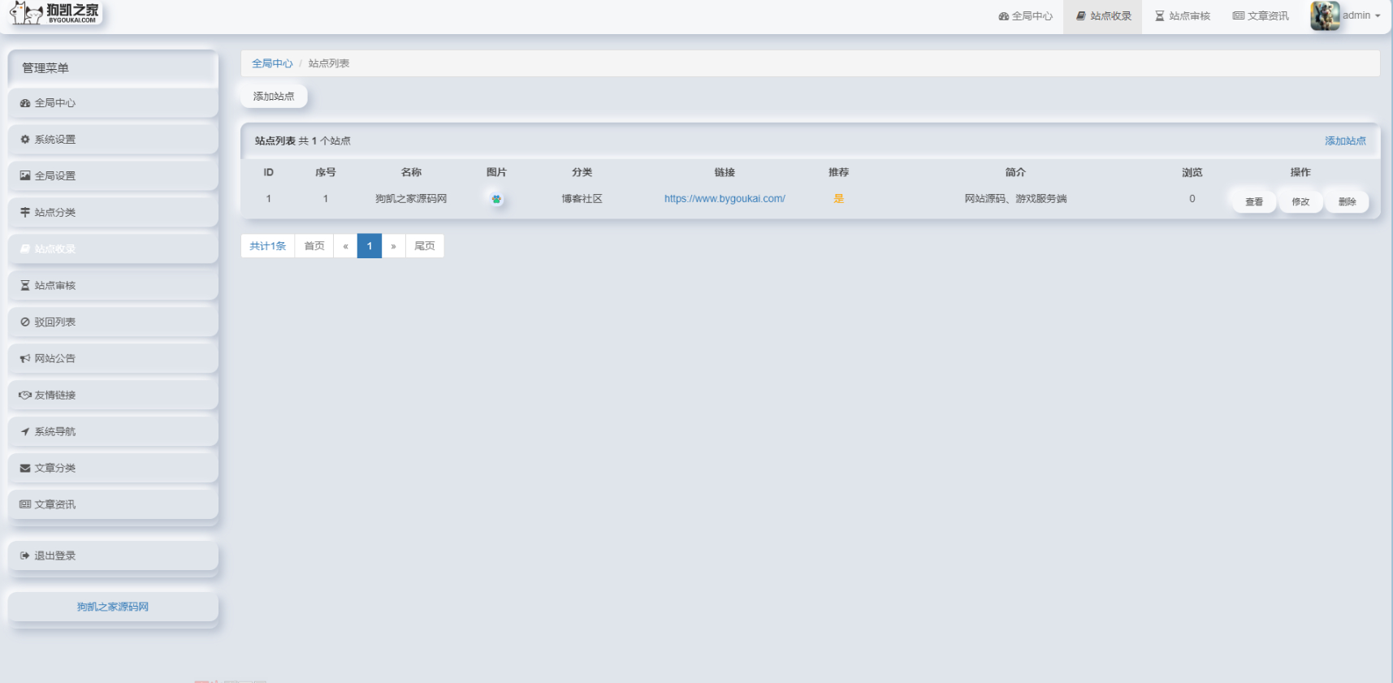Open the https://www.bygoukai.com/ site link
This screenshot has width=1393, height=683.
[725, 199]
